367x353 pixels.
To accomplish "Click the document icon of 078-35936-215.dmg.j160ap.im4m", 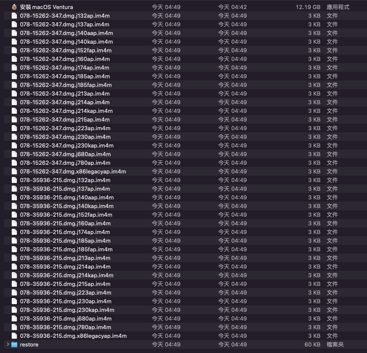I will [x=14, y=223].
